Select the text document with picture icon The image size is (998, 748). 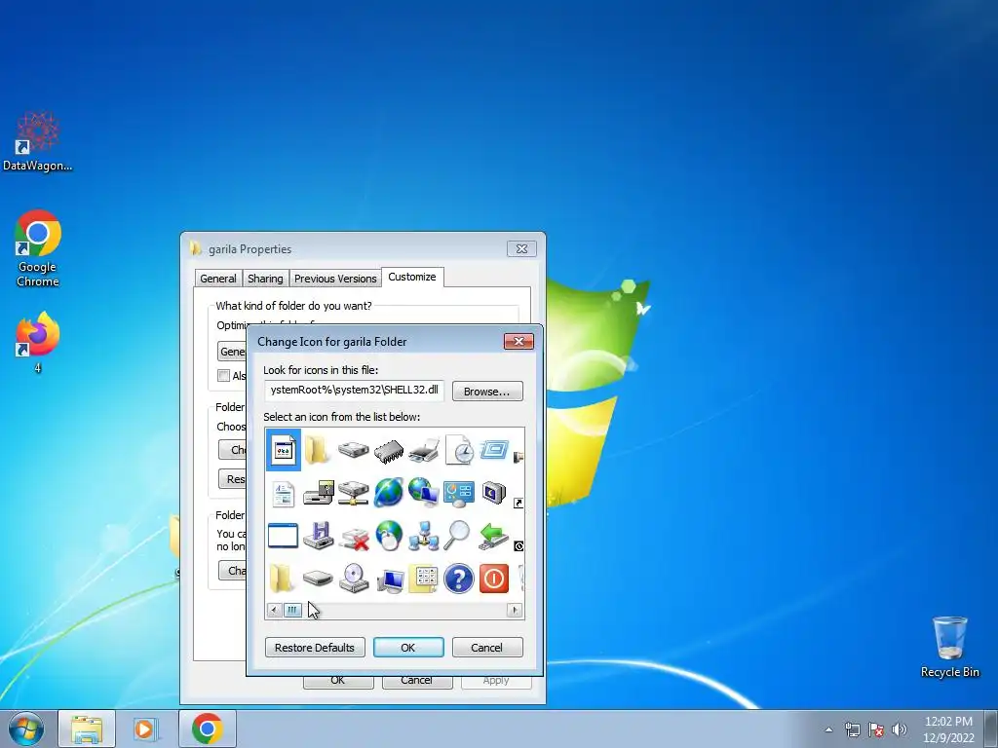[284, 494]
